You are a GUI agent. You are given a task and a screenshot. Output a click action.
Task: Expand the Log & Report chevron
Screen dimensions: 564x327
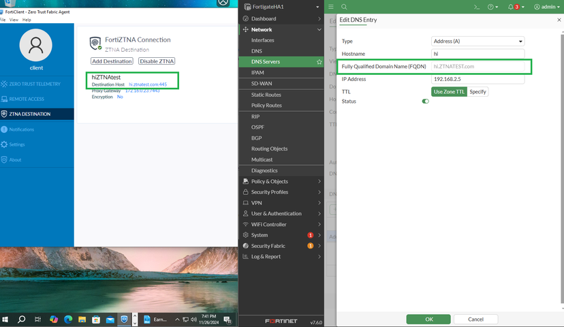pos(319,257)
